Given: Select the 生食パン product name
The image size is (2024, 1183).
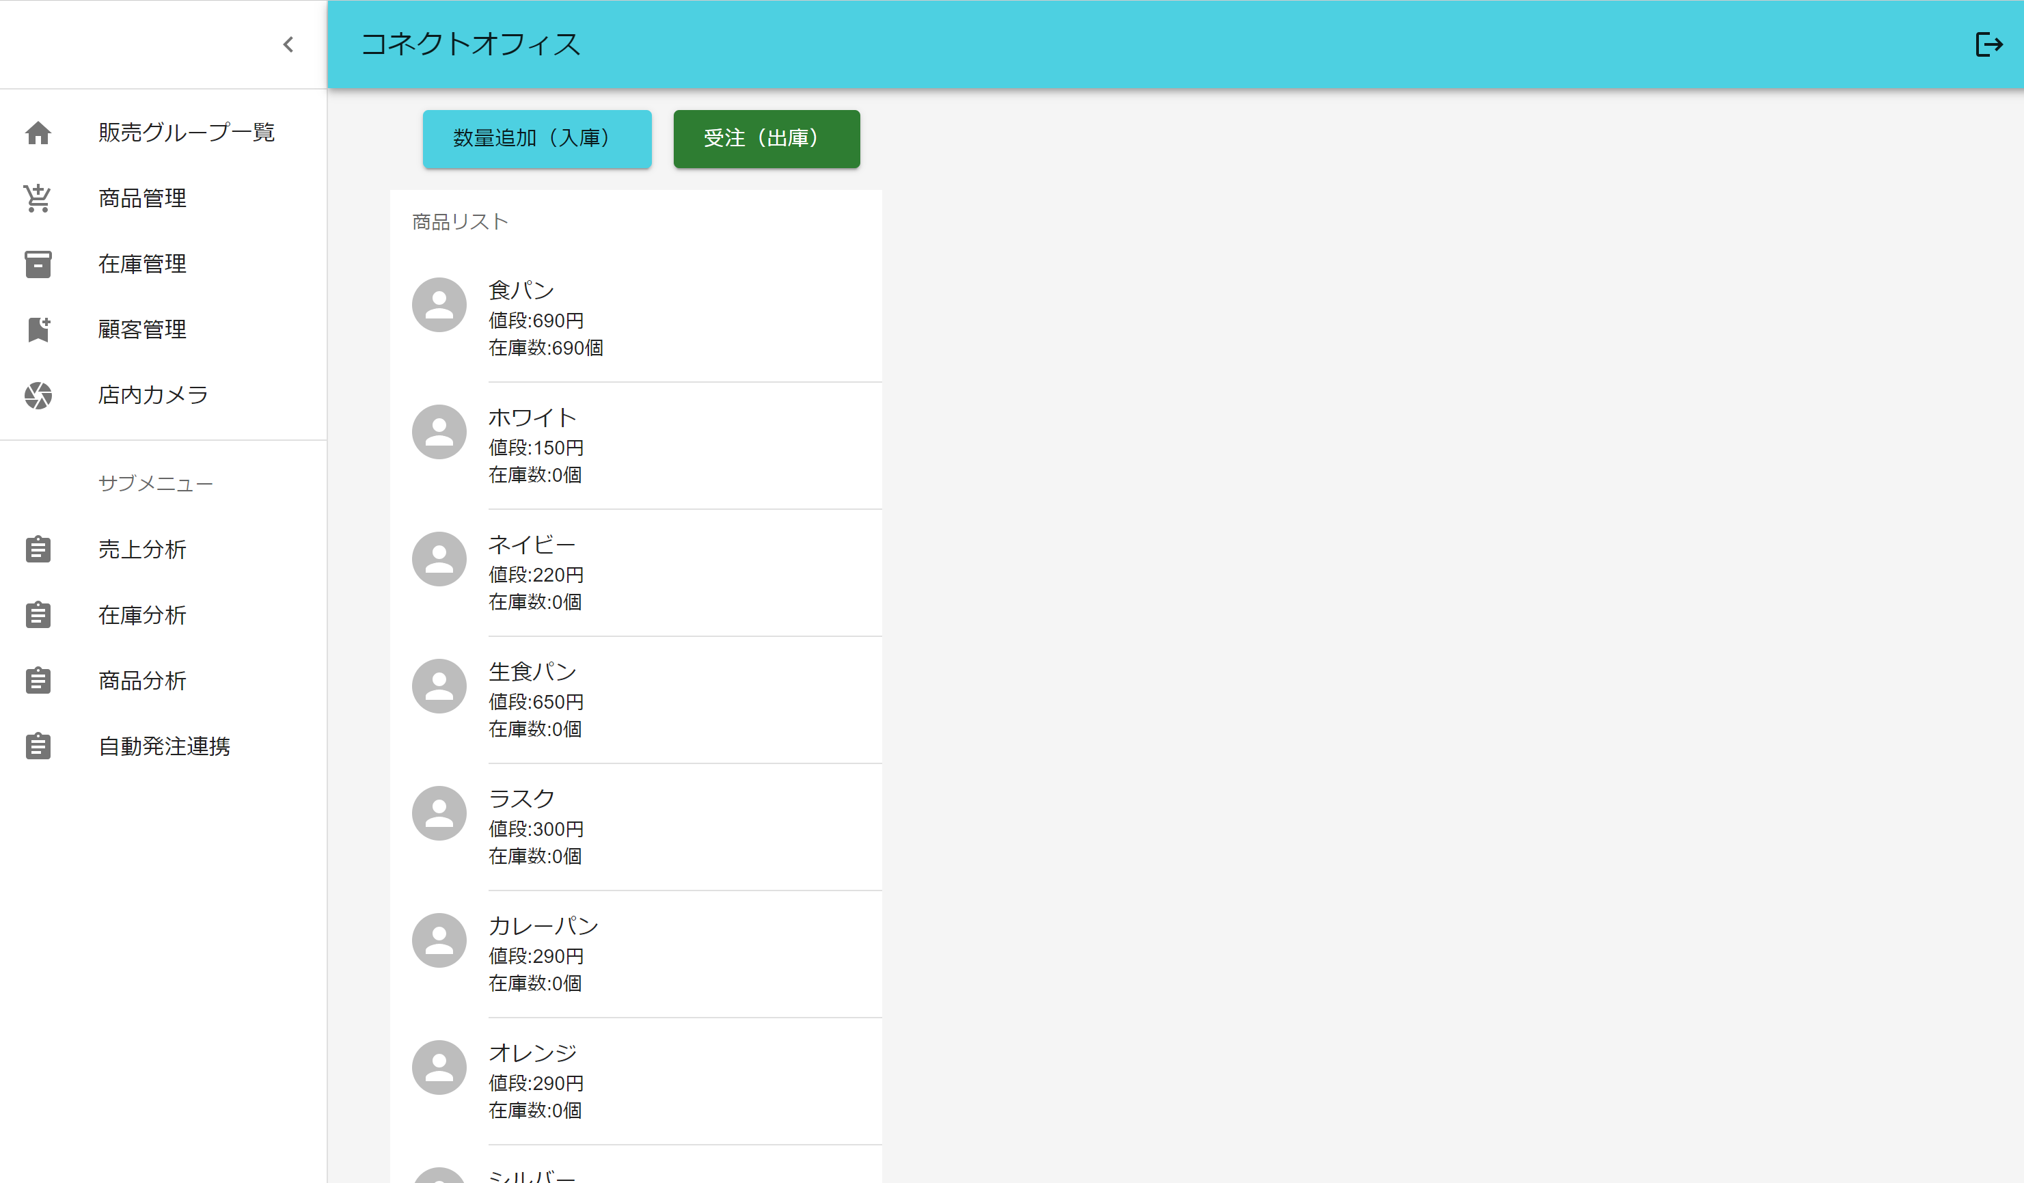Looking at the screenshot, I should [532, 671].
